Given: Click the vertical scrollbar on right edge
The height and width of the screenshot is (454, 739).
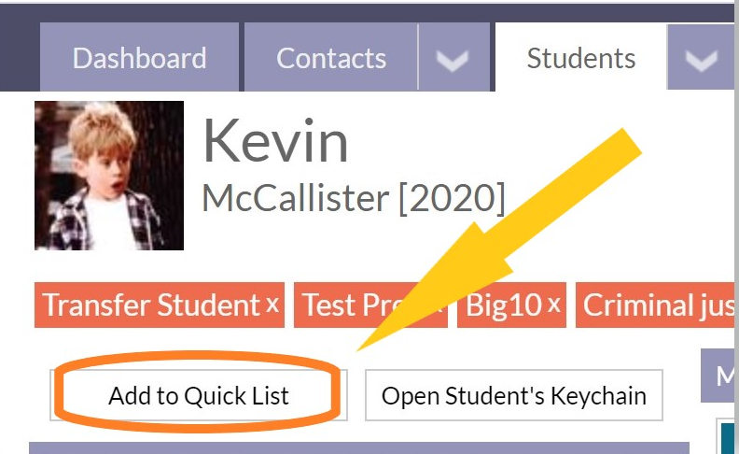Looking at the screenshot, I should (x=736, y=226).
